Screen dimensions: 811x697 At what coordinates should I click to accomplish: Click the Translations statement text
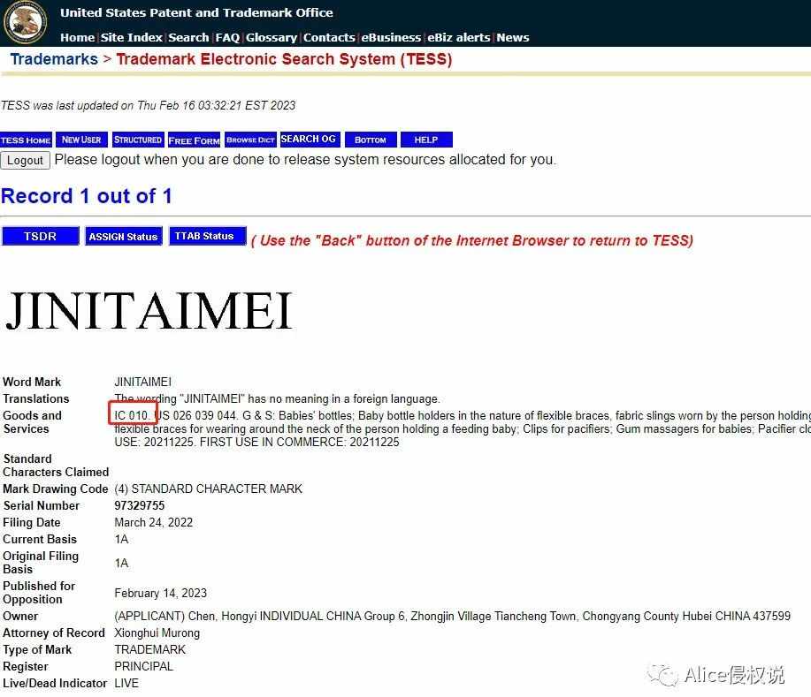coord(277,399)
